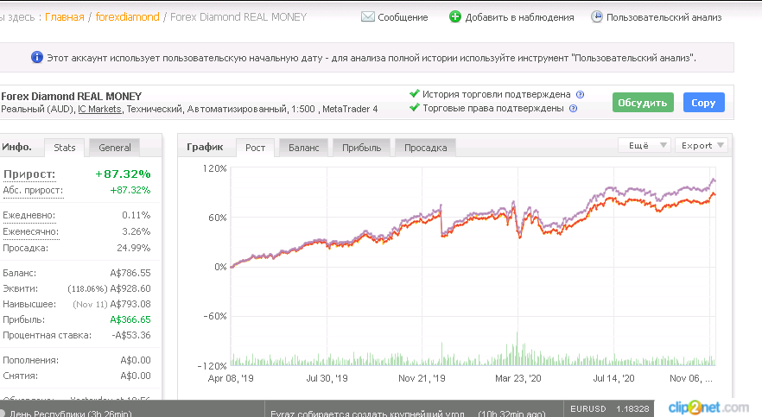Click the envelope message icon
Image resolution: width=762 pixels, height=417 pixels.
click(368, 17)
